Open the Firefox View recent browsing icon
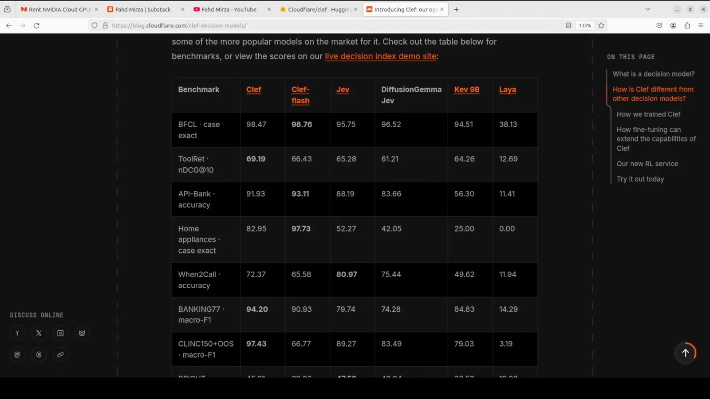Screen dimensions: 710x399 point(7,9)
